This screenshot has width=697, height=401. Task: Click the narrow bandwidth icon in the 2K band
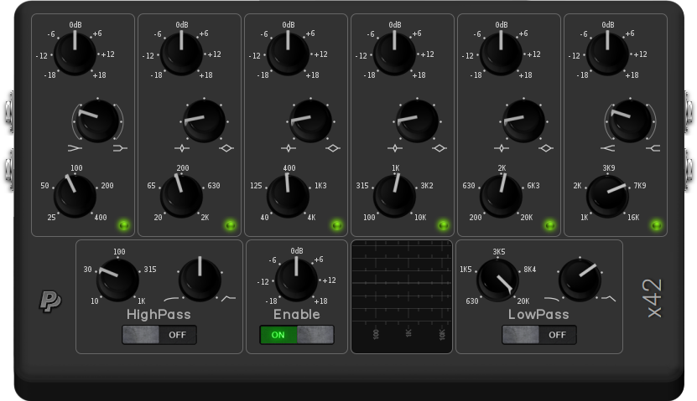[x=502, y=147]
